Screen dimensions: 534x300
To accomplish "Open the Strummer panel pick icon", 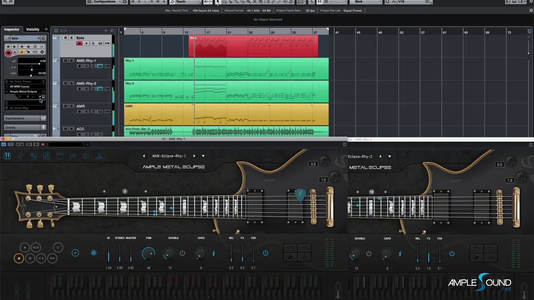I will (20, 156).
